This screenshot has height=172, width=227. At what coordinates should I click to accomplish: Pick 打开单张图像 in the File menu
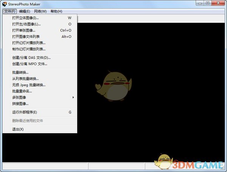(x=24, y=30)
